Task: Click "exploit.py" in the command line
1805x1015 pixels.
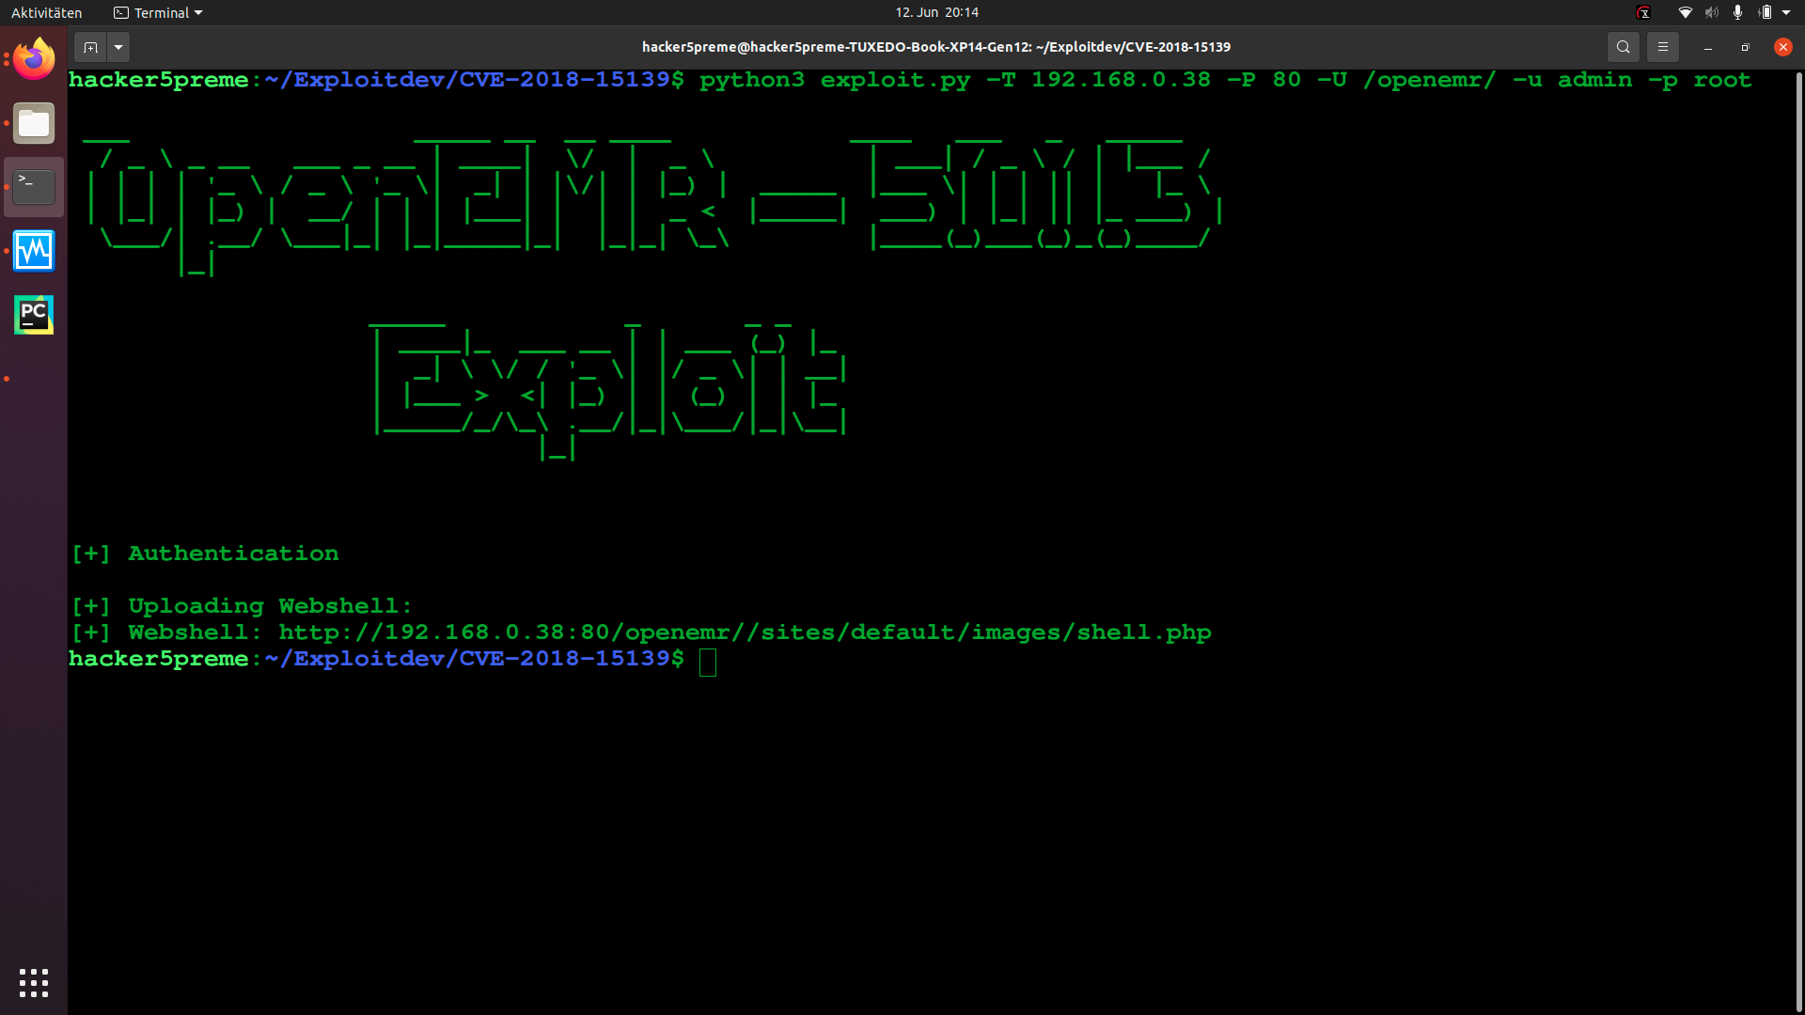Action: pyautogui.click(x=895, y=80)
